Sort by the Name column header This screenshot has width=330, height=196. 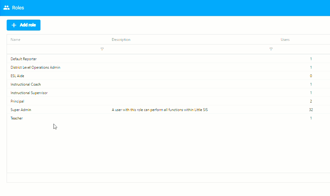(15, 40)
